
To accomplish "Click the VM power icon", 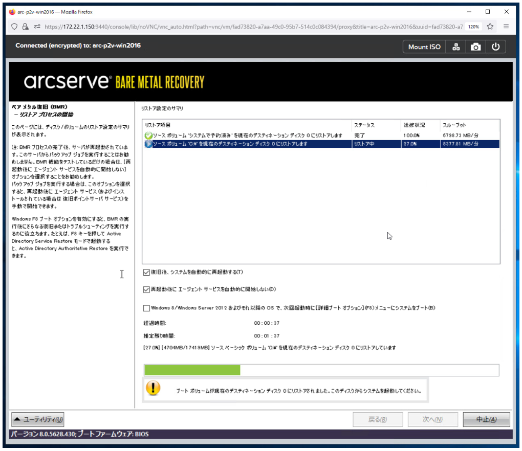I will 495,47.
